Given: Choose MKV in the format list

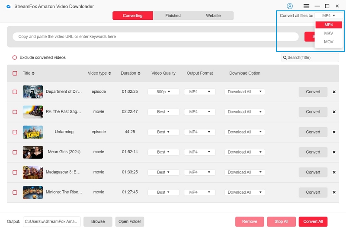Looking at the screenshot, I should tap(329, 33).
